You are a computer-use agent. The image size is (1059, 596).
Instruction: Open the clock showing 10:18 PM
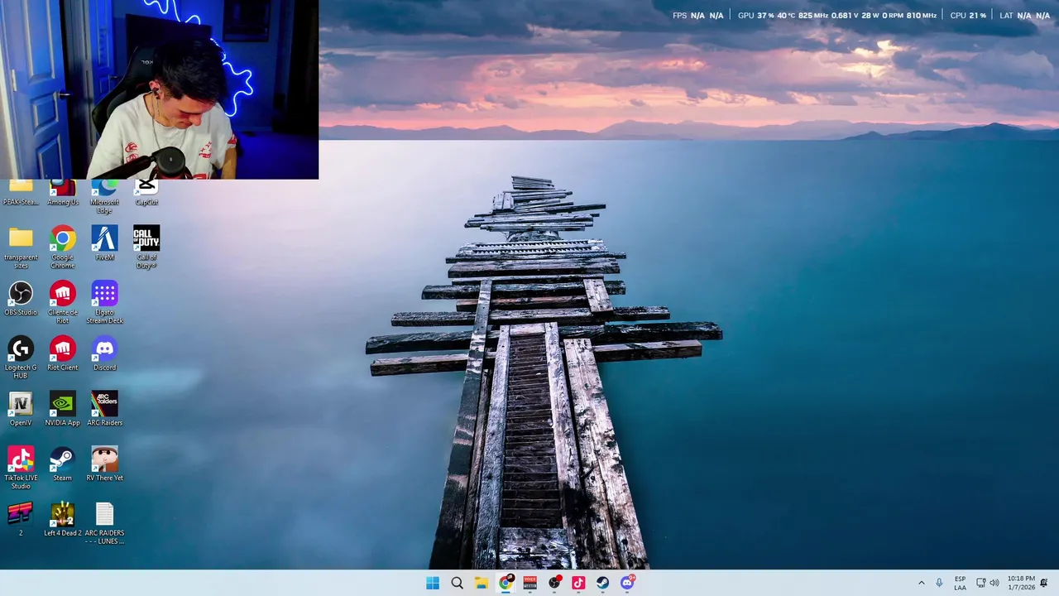click(x=1021, y=583)
